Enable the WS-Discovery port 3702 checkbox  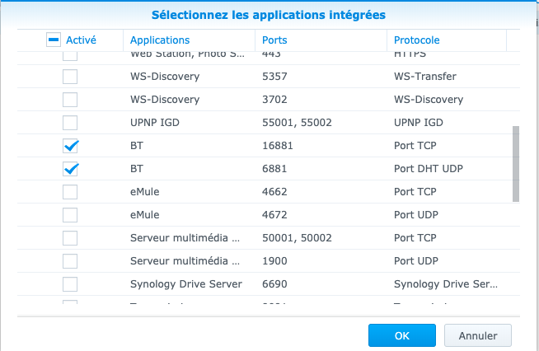point(71,100)
